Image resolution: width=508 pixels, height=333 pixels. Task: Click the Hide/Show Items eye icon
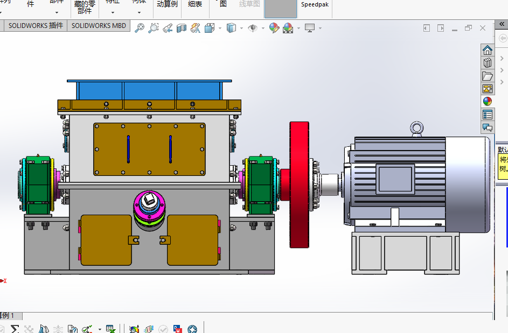coord(253,28)
